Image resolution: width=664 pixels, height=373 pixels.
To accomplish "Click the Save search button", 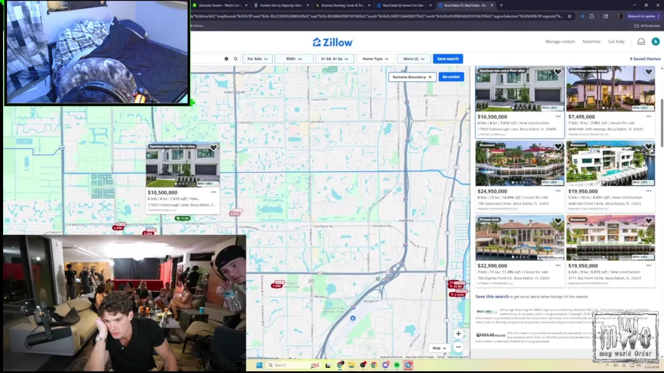I will click(x=448, y=59).
